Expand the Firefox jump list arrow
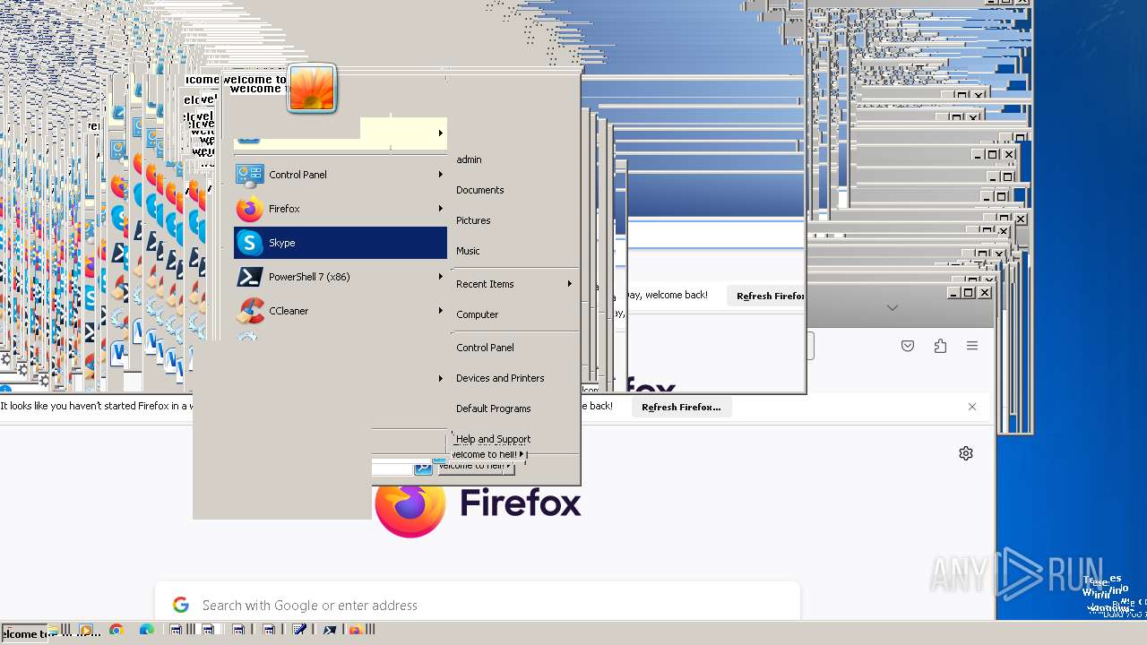 pos(440,209)
